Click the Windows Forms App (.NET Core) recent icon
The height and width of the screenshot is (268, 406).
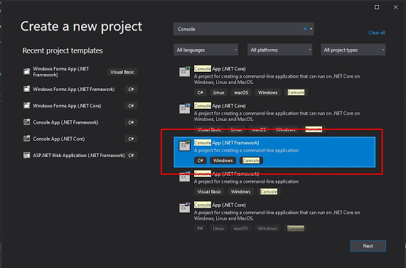coord(27,106)
